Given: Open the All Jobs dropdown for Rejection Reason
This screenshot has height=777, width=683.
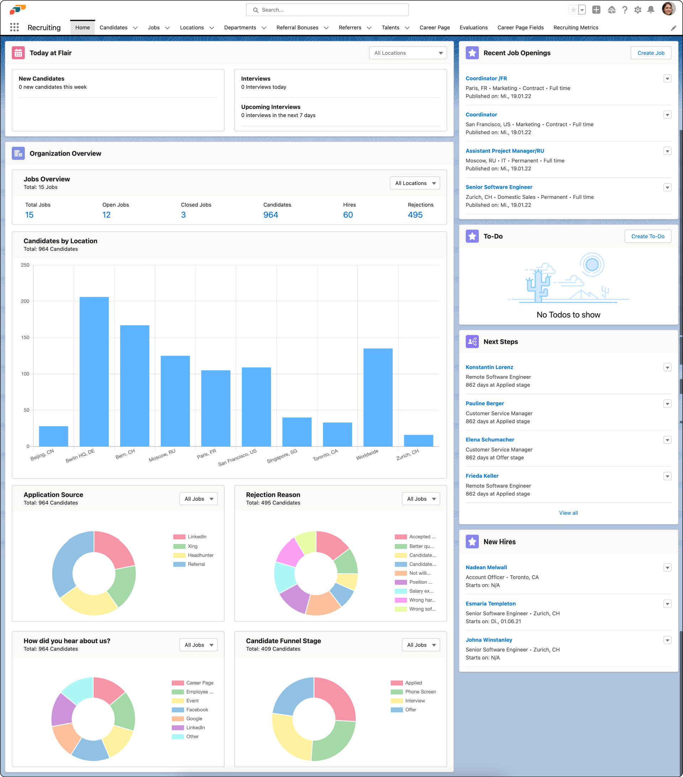Looking at the screenshot, I should 420,498.
